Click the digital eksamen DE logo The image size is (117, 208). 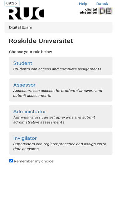(95, 11)
